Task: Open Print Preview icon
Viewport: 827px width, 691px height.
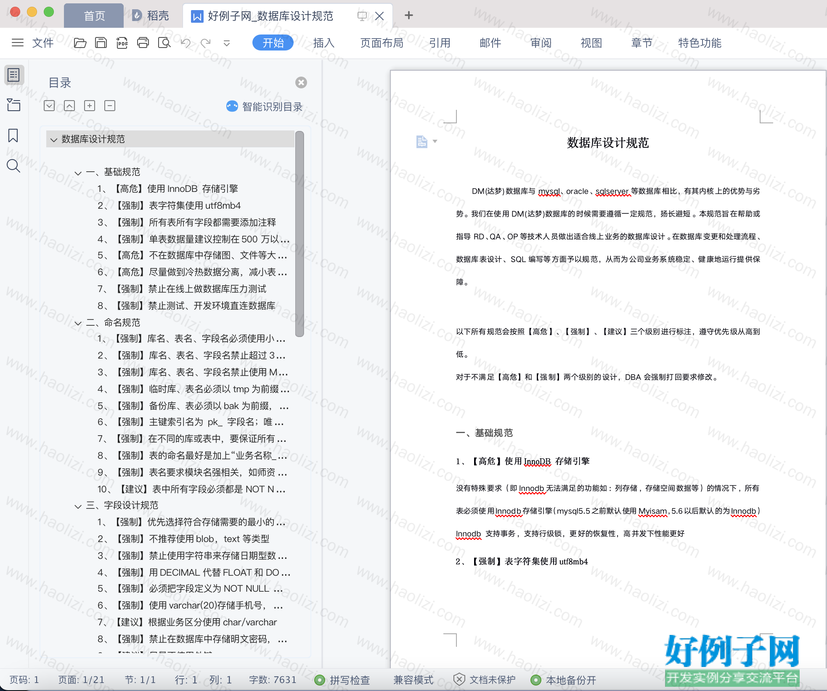Action: point(164,43)
